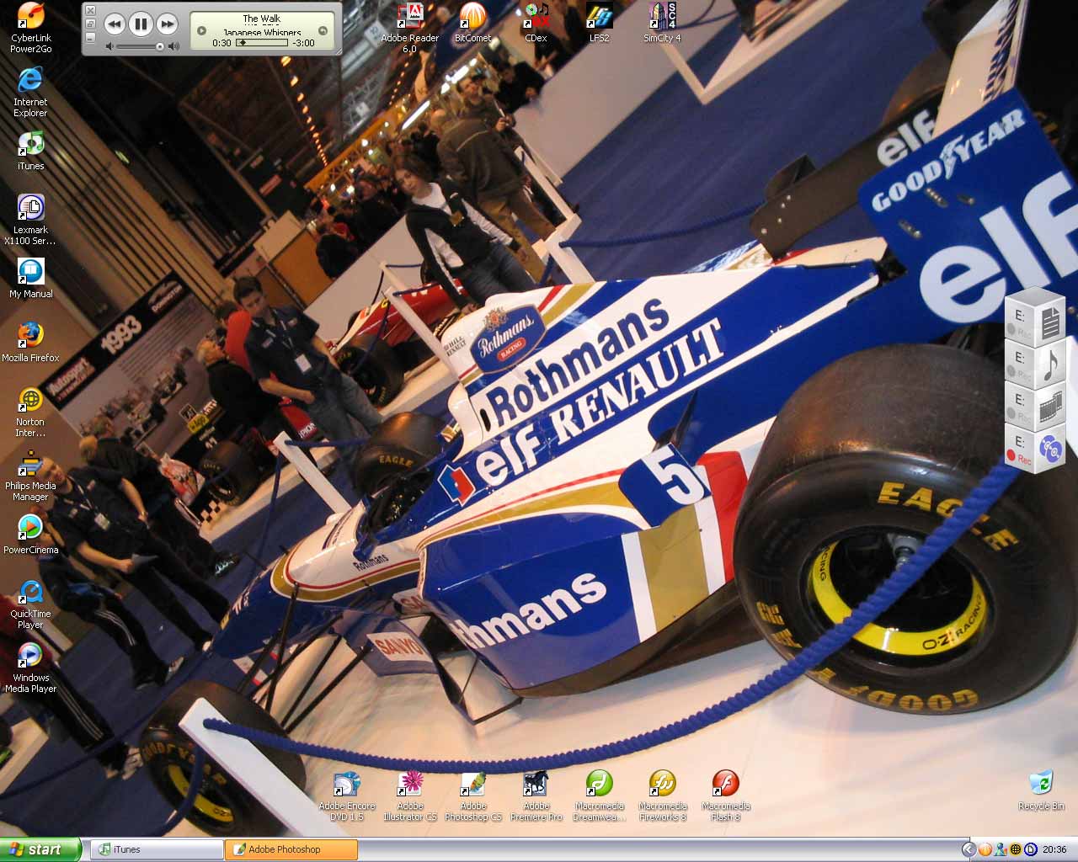The height and width of the screenshot is (862, 1078).
Task: Launch the CDex desktop shortcut
Action: (x=536, y=23)
